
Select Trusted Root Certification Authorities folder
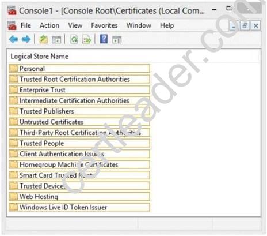coord(79,79)
